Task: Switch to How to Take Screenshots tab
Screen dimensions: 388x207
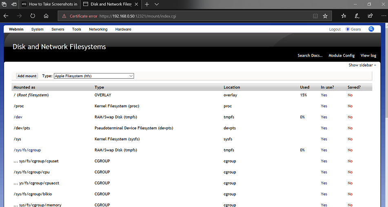Action: coord(49,4)
